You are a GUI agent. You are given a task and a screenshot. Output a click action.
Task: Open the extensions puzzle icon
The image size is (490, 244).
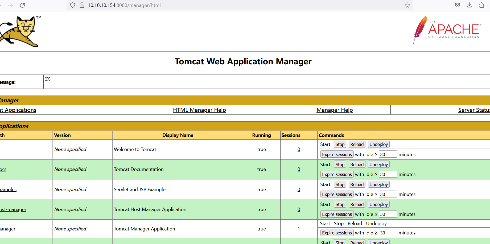point(481,5)
